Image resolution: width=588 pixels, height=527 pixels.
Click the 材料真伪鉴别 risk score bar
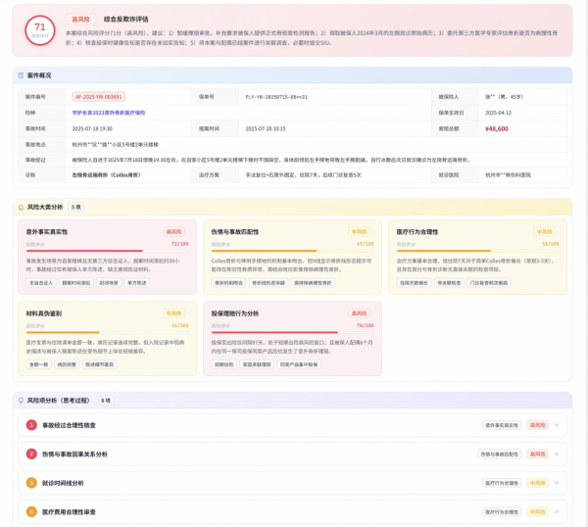coord(107,332)
